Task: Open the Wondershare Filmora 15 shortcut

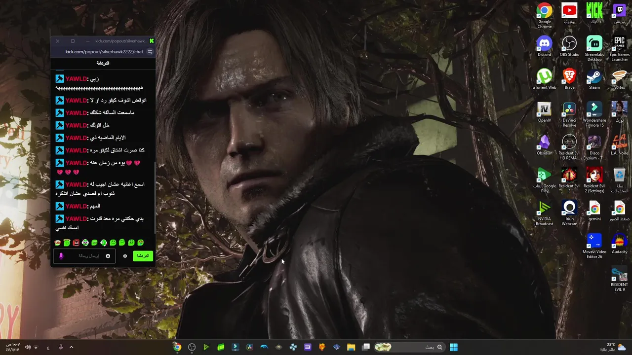Action: pos(594,114)
